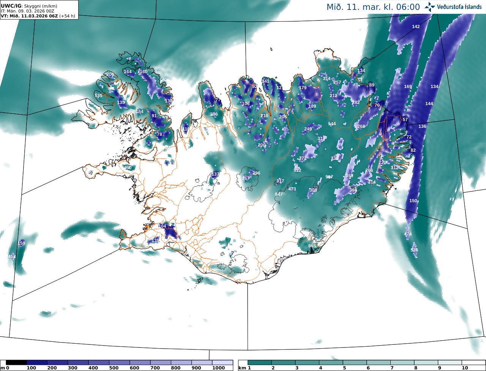Image resolution: width=486 pixels, height=371 pixels.
Task: Click the visibility value 655 on the south coast
Action: pos(312,246)
